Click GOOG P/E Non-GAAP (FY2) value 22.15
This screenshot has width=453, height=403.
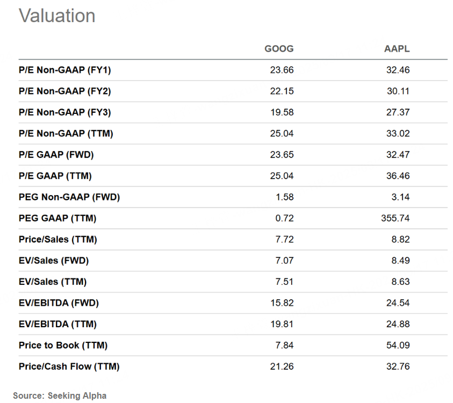[x=282, y=91]
